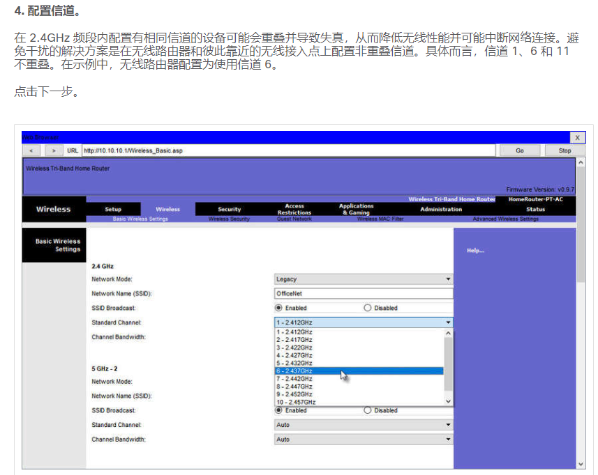This screenshot has height=475, width=598.
Task: Click the channel list scroll-down arrow
Action: [x=449, y=400]
